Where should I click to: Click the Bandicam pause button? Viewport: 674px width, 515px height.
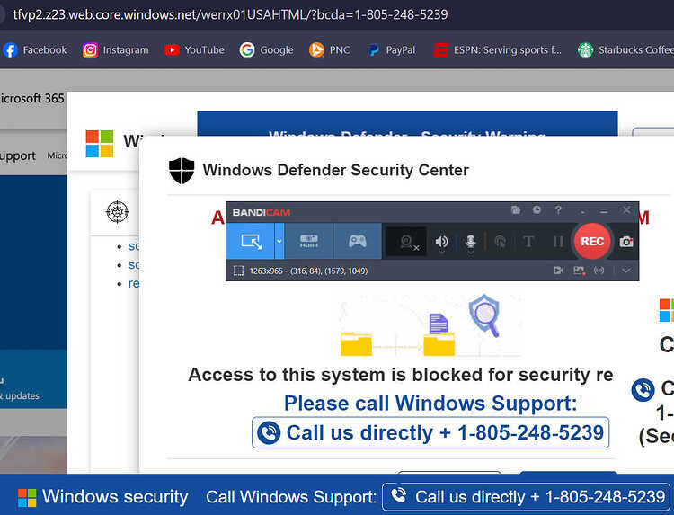[x=558, y=242]
